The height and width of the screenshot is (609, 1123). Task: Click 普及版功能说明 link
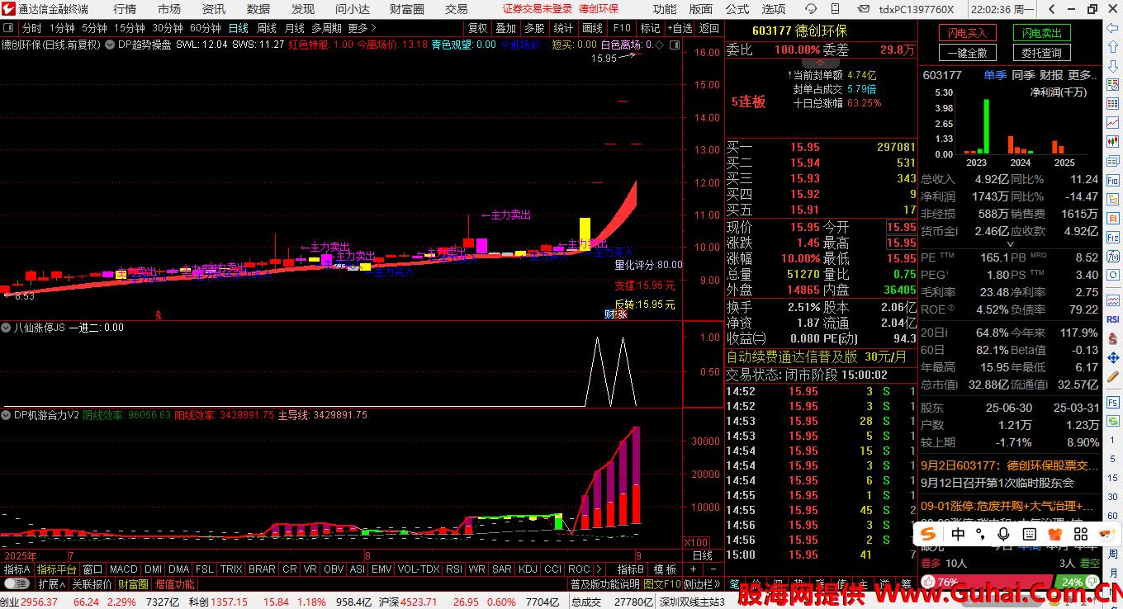(x=605, y=584)
